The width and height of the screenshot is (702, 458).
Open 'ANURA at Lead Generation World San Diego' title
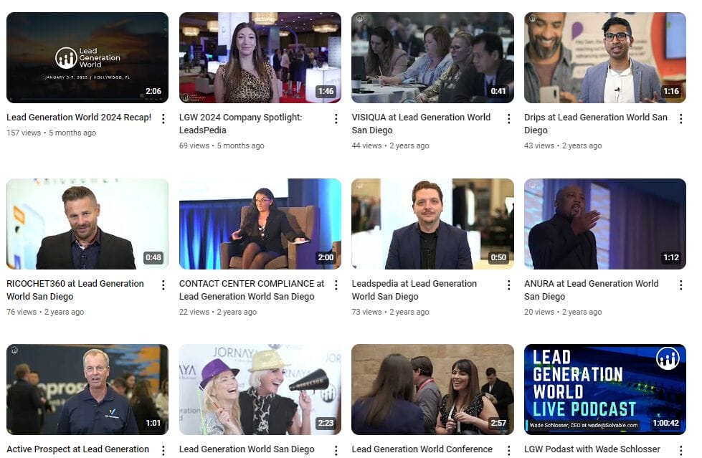point(592,290)
